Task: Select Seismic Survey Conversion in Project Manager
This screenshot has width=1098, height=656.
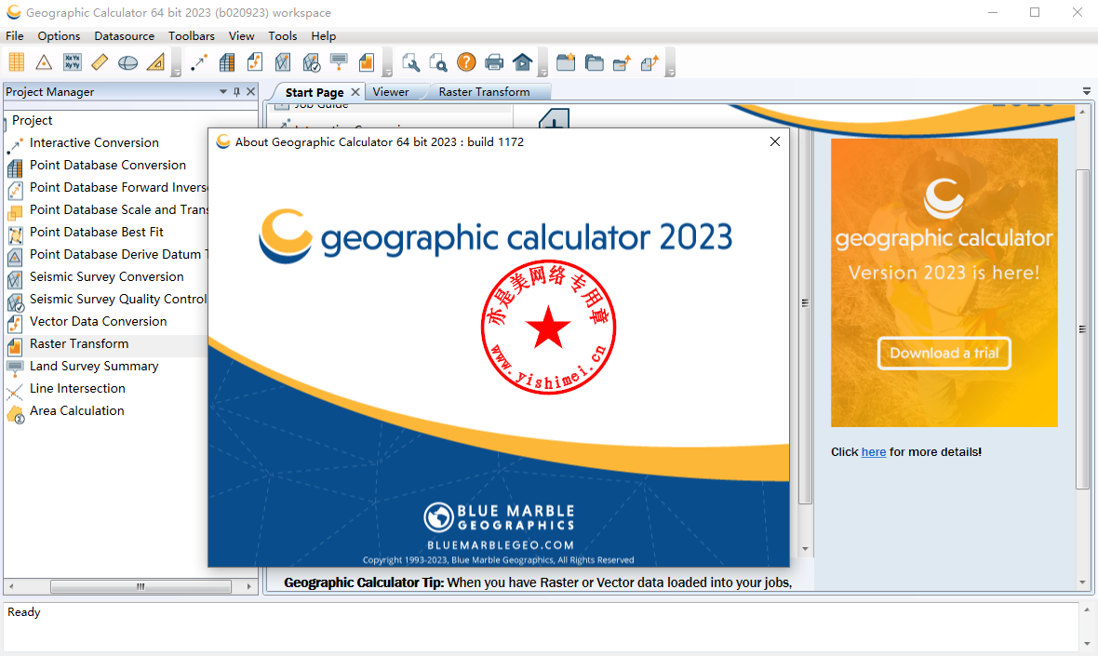Action: (x=106, y=276)
